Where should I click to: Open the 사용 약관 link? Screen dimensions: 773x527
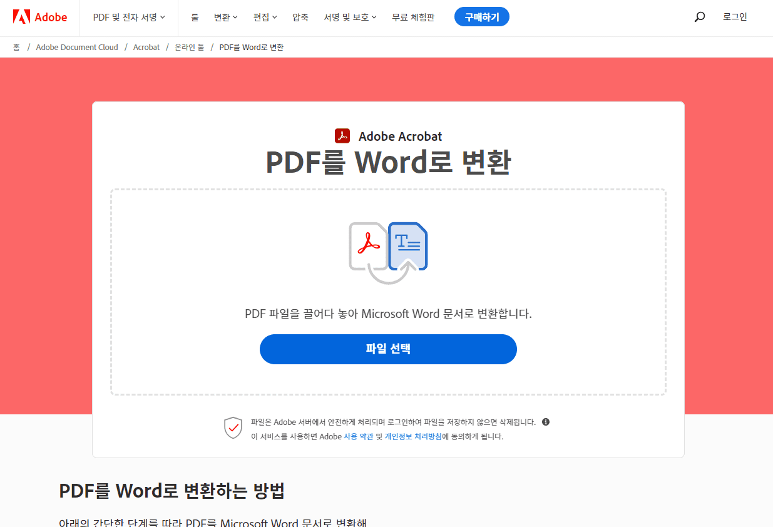click(360, 436)
